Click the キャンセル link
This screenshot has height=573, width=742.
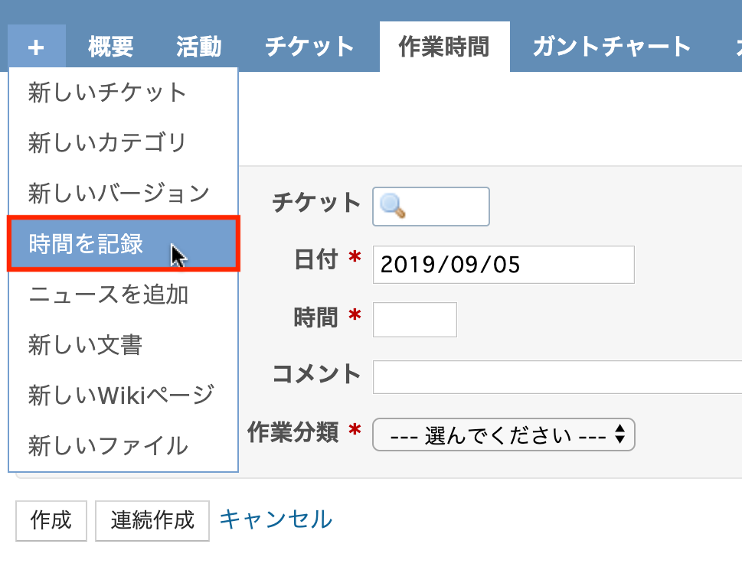click(276, 519)
